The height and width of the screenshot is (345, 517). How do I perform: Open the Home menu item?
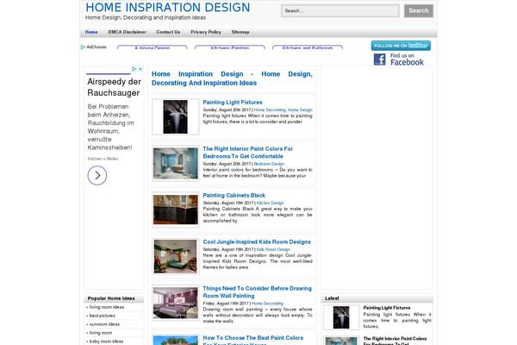point(91,32)
